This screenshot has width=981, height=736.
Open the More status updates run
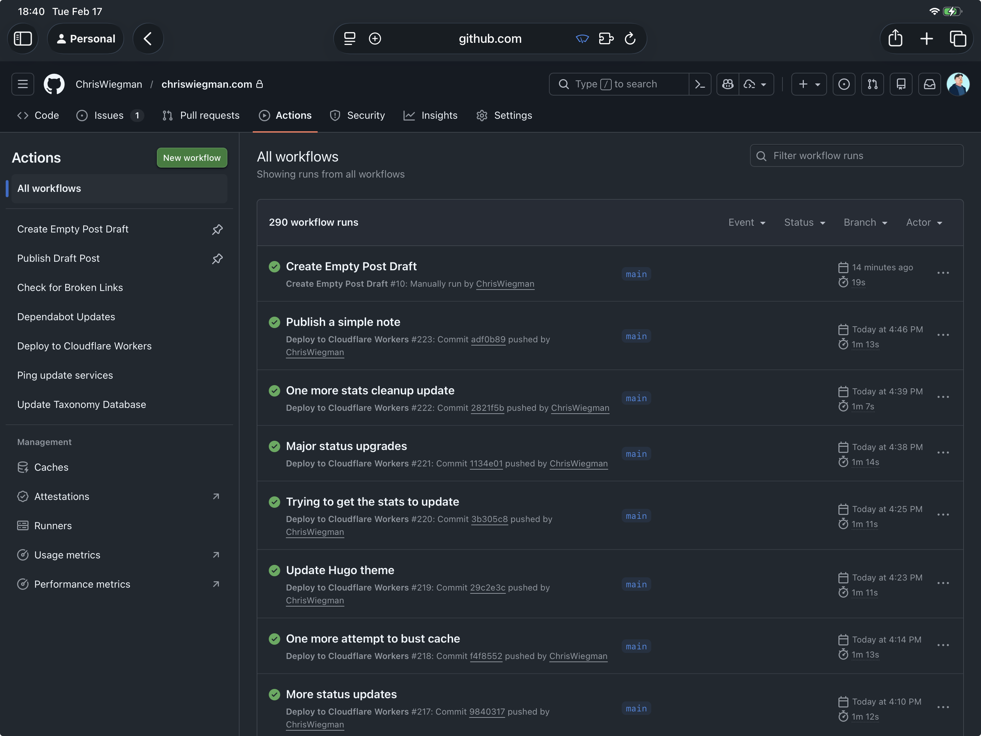[x=341, y=694]
